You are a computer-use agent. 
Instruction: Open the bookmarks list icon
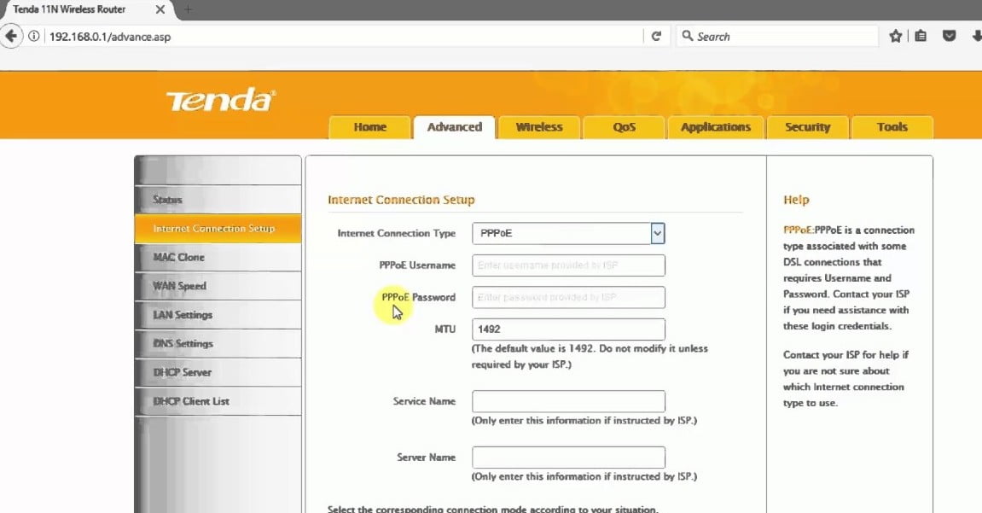point(921,37)
